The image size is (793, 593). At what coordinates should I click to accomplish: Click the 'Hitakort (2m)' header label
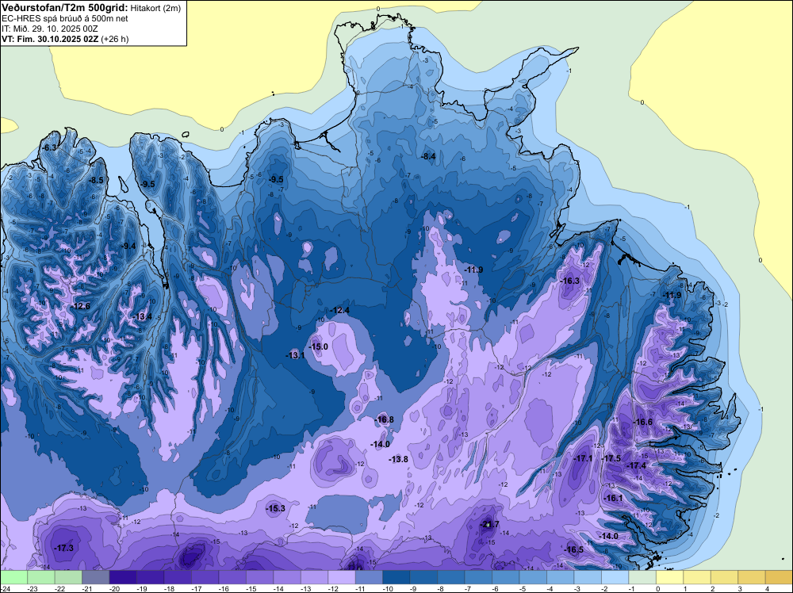click(x=155, y=9)
